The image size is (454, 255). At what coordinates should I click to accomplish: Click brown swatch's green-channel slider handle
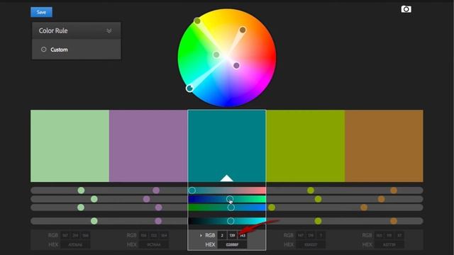coord(382,199)
